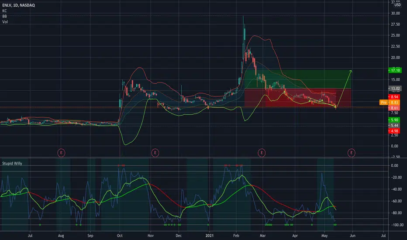407x240 pixels.
Task: Click the earnings E marker near March
Action: [x=262, y=153]
